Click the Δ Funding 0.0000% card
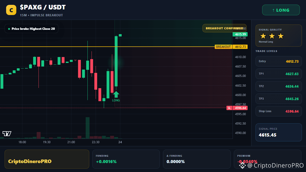 click(197, 159)
